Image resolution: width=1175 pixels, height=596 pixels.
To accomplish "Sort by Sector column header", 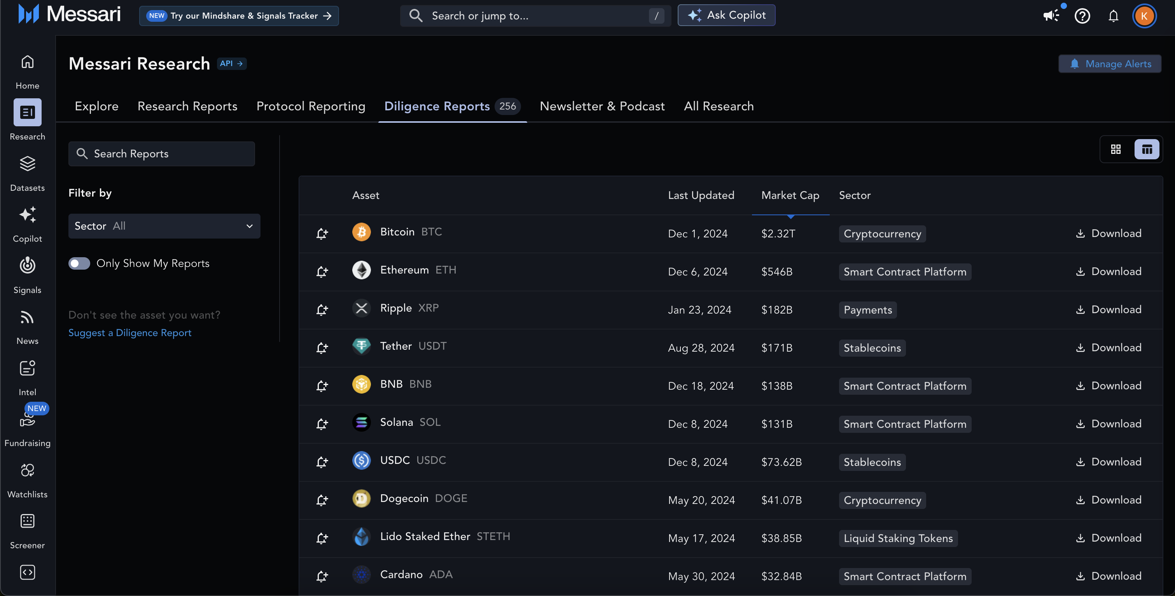I will (x=854, y=195).
